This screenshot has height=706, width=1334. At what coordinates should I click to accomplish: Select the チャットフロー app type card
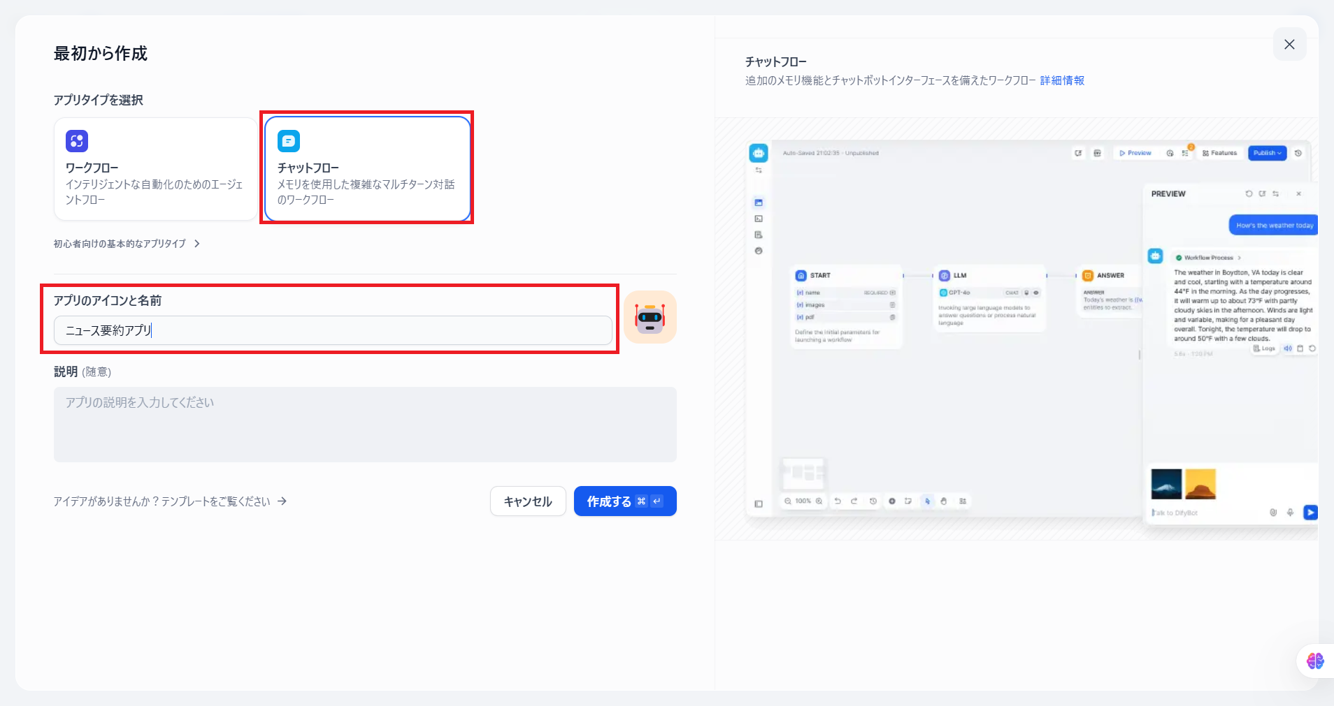[x=367, y=170]
